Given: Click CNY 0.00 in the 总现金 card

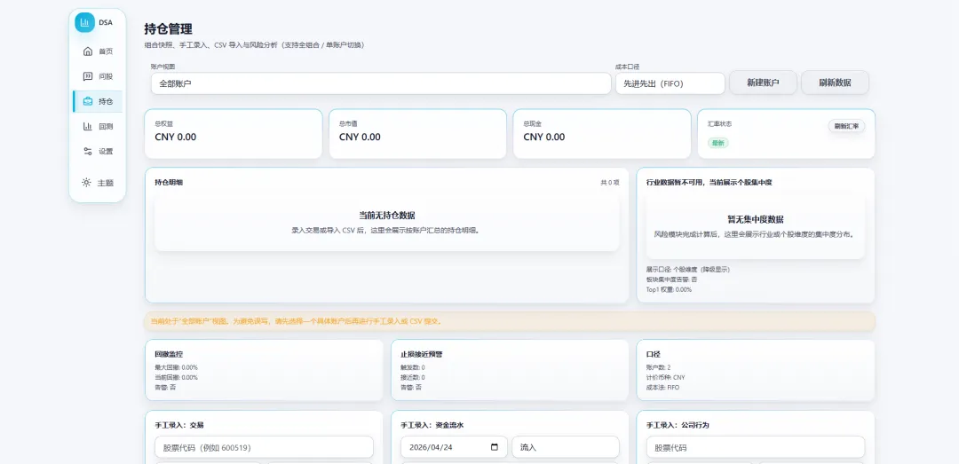Looking at the screenshot, I should pyautogui.click(x=544, y=137).
